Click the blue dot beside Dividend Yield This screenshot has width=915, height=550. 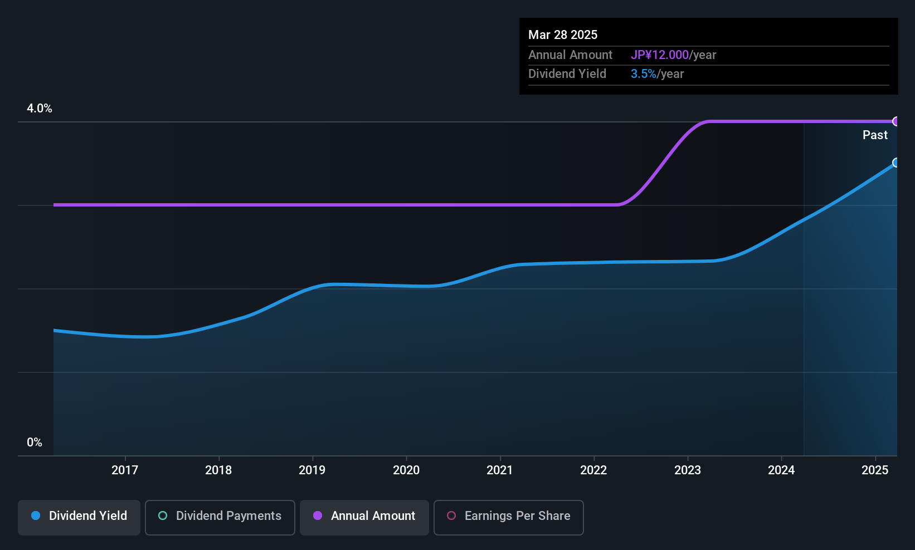point(36,516)
